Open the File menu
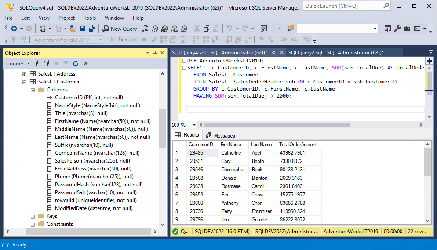Viewport: 437px width, 250px height. [8, 18]
